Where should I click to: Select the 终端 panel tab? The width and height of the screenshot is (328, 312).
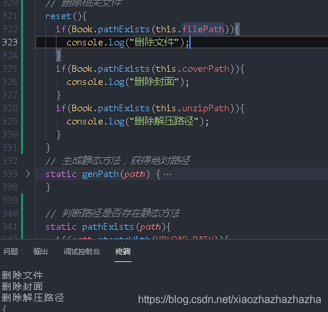point(123,251)
